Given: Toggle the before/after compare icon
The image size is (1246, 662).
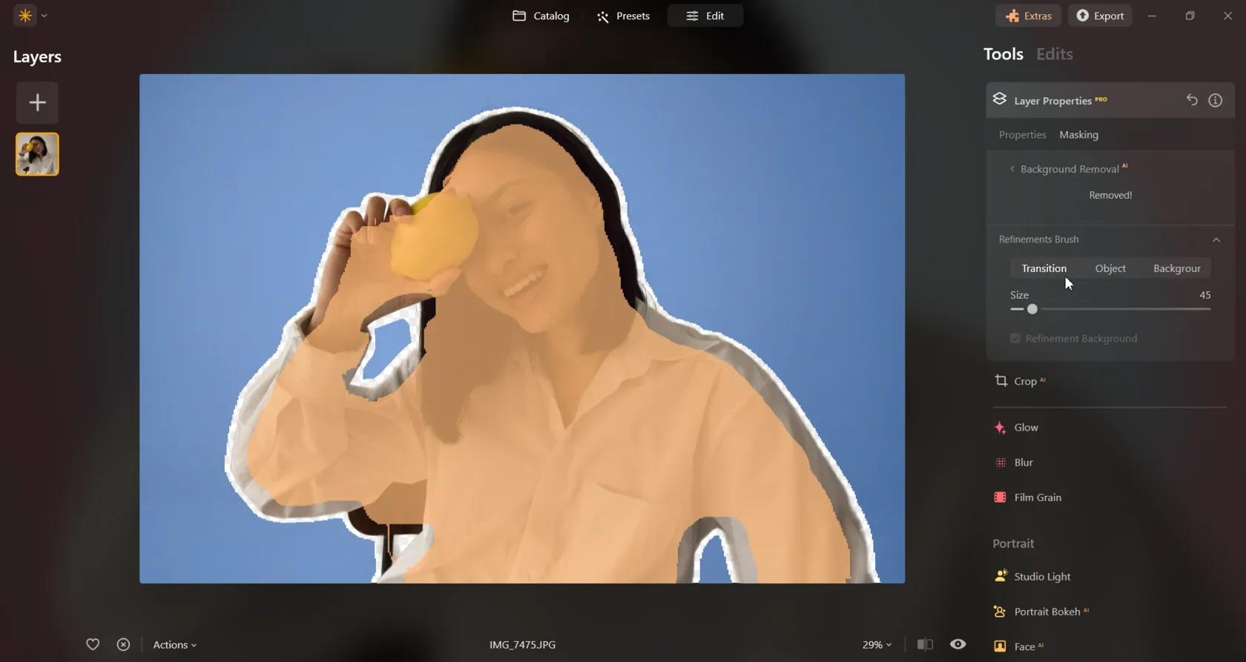Looking at the screenshot, I should coord(924,644).
